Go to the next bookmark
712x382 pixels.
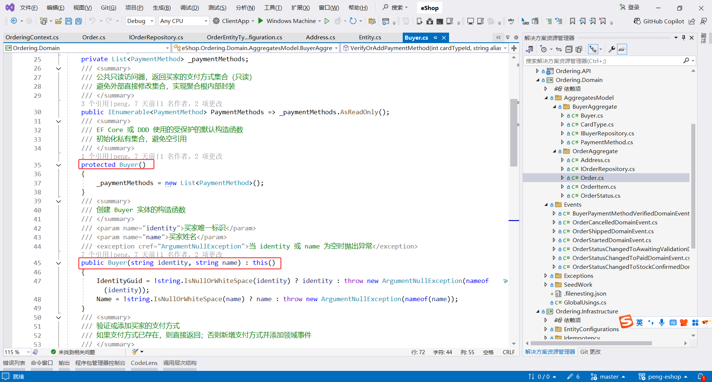pos(593,21)
